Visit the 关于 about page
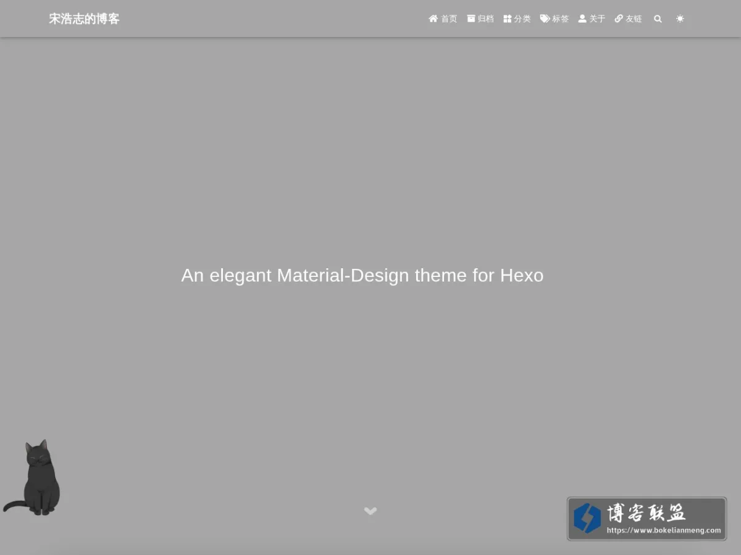741x555 pixels. (592, 19)
